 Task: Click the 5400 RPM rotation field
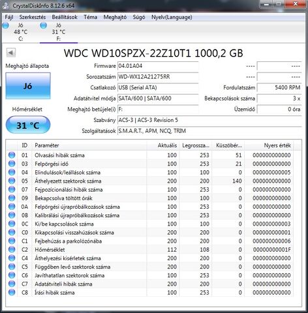coord(279,87)
